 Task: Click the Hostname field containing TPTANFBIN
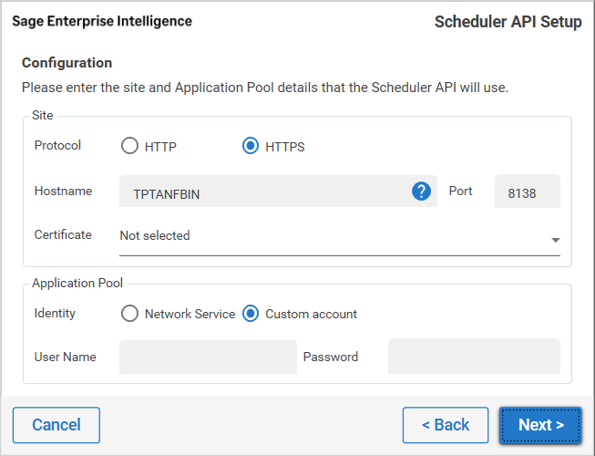point(264,192)
